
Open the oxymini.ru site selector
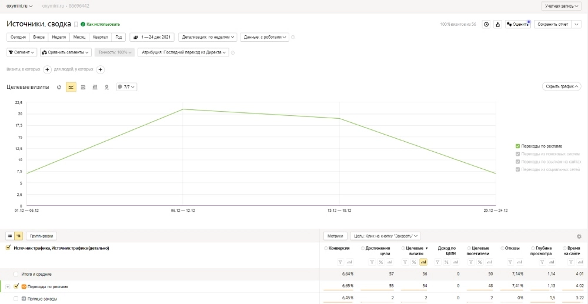(19, 6)
